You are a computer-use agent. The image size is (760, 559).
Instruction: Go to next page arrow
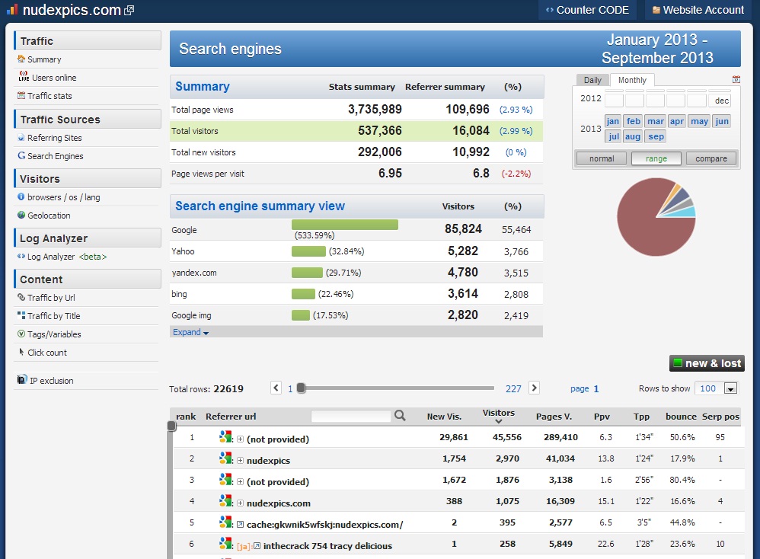coord(534,388)
